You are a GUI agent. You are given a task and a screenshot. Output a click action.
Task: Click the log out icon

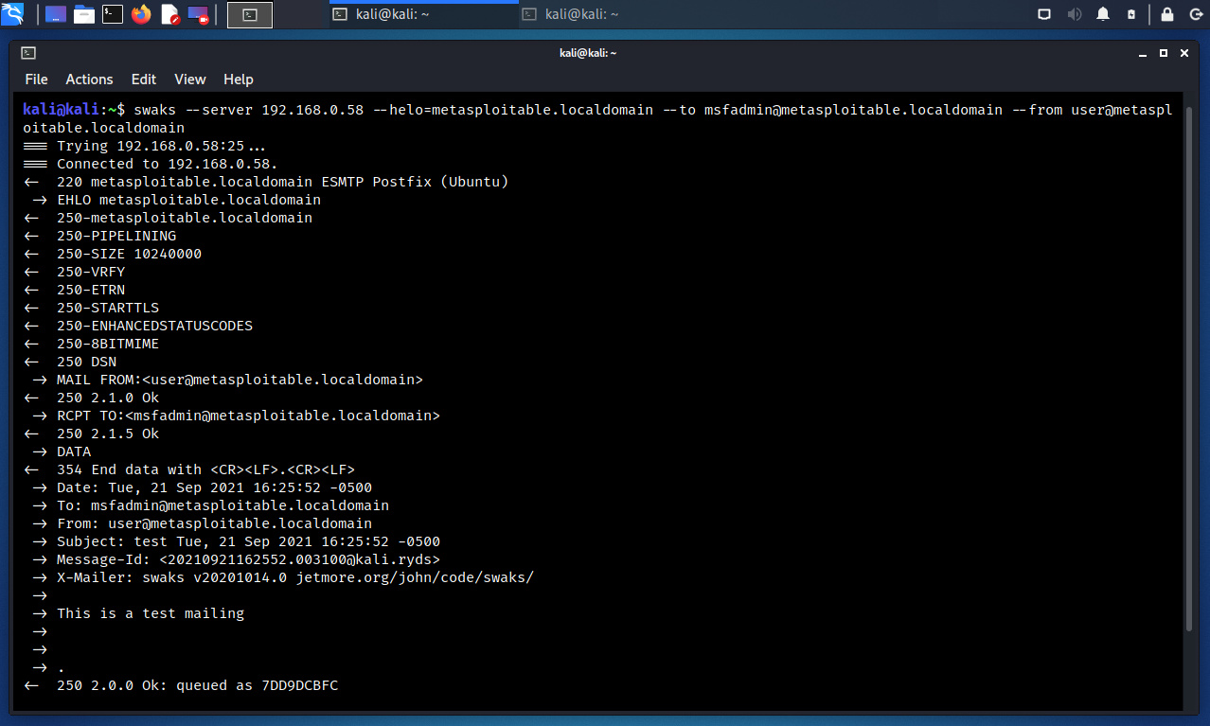point(1194,14)
